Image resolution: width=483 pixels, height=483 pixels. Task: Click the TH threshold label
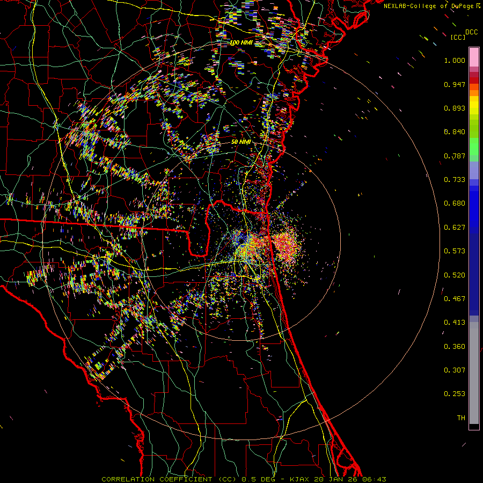tap(461, 418)
